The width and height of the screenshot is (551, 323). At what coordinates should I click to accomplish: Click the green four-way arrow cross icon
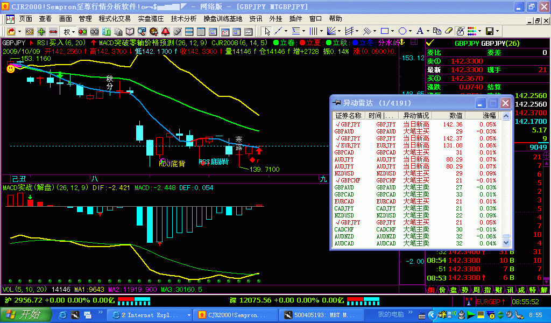point(41,32)
